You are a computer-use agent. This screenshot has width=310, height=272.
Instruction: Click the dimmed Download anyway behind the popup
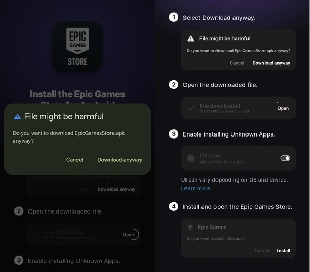pos(116,189)
